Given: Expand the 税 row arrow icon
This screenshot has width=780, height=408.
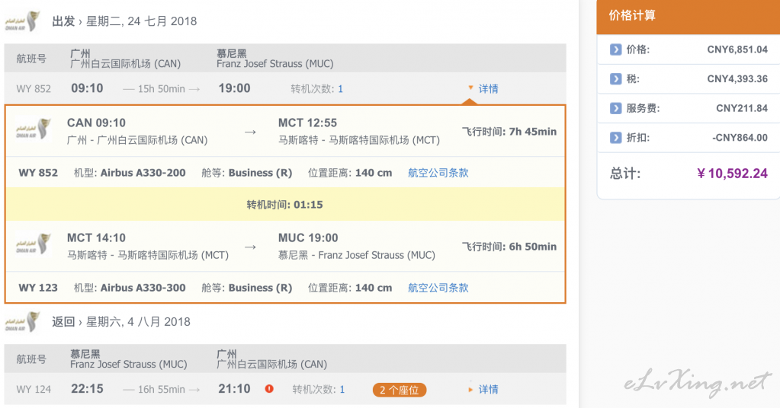Looking at the screenshot, I should coord(615,78).
